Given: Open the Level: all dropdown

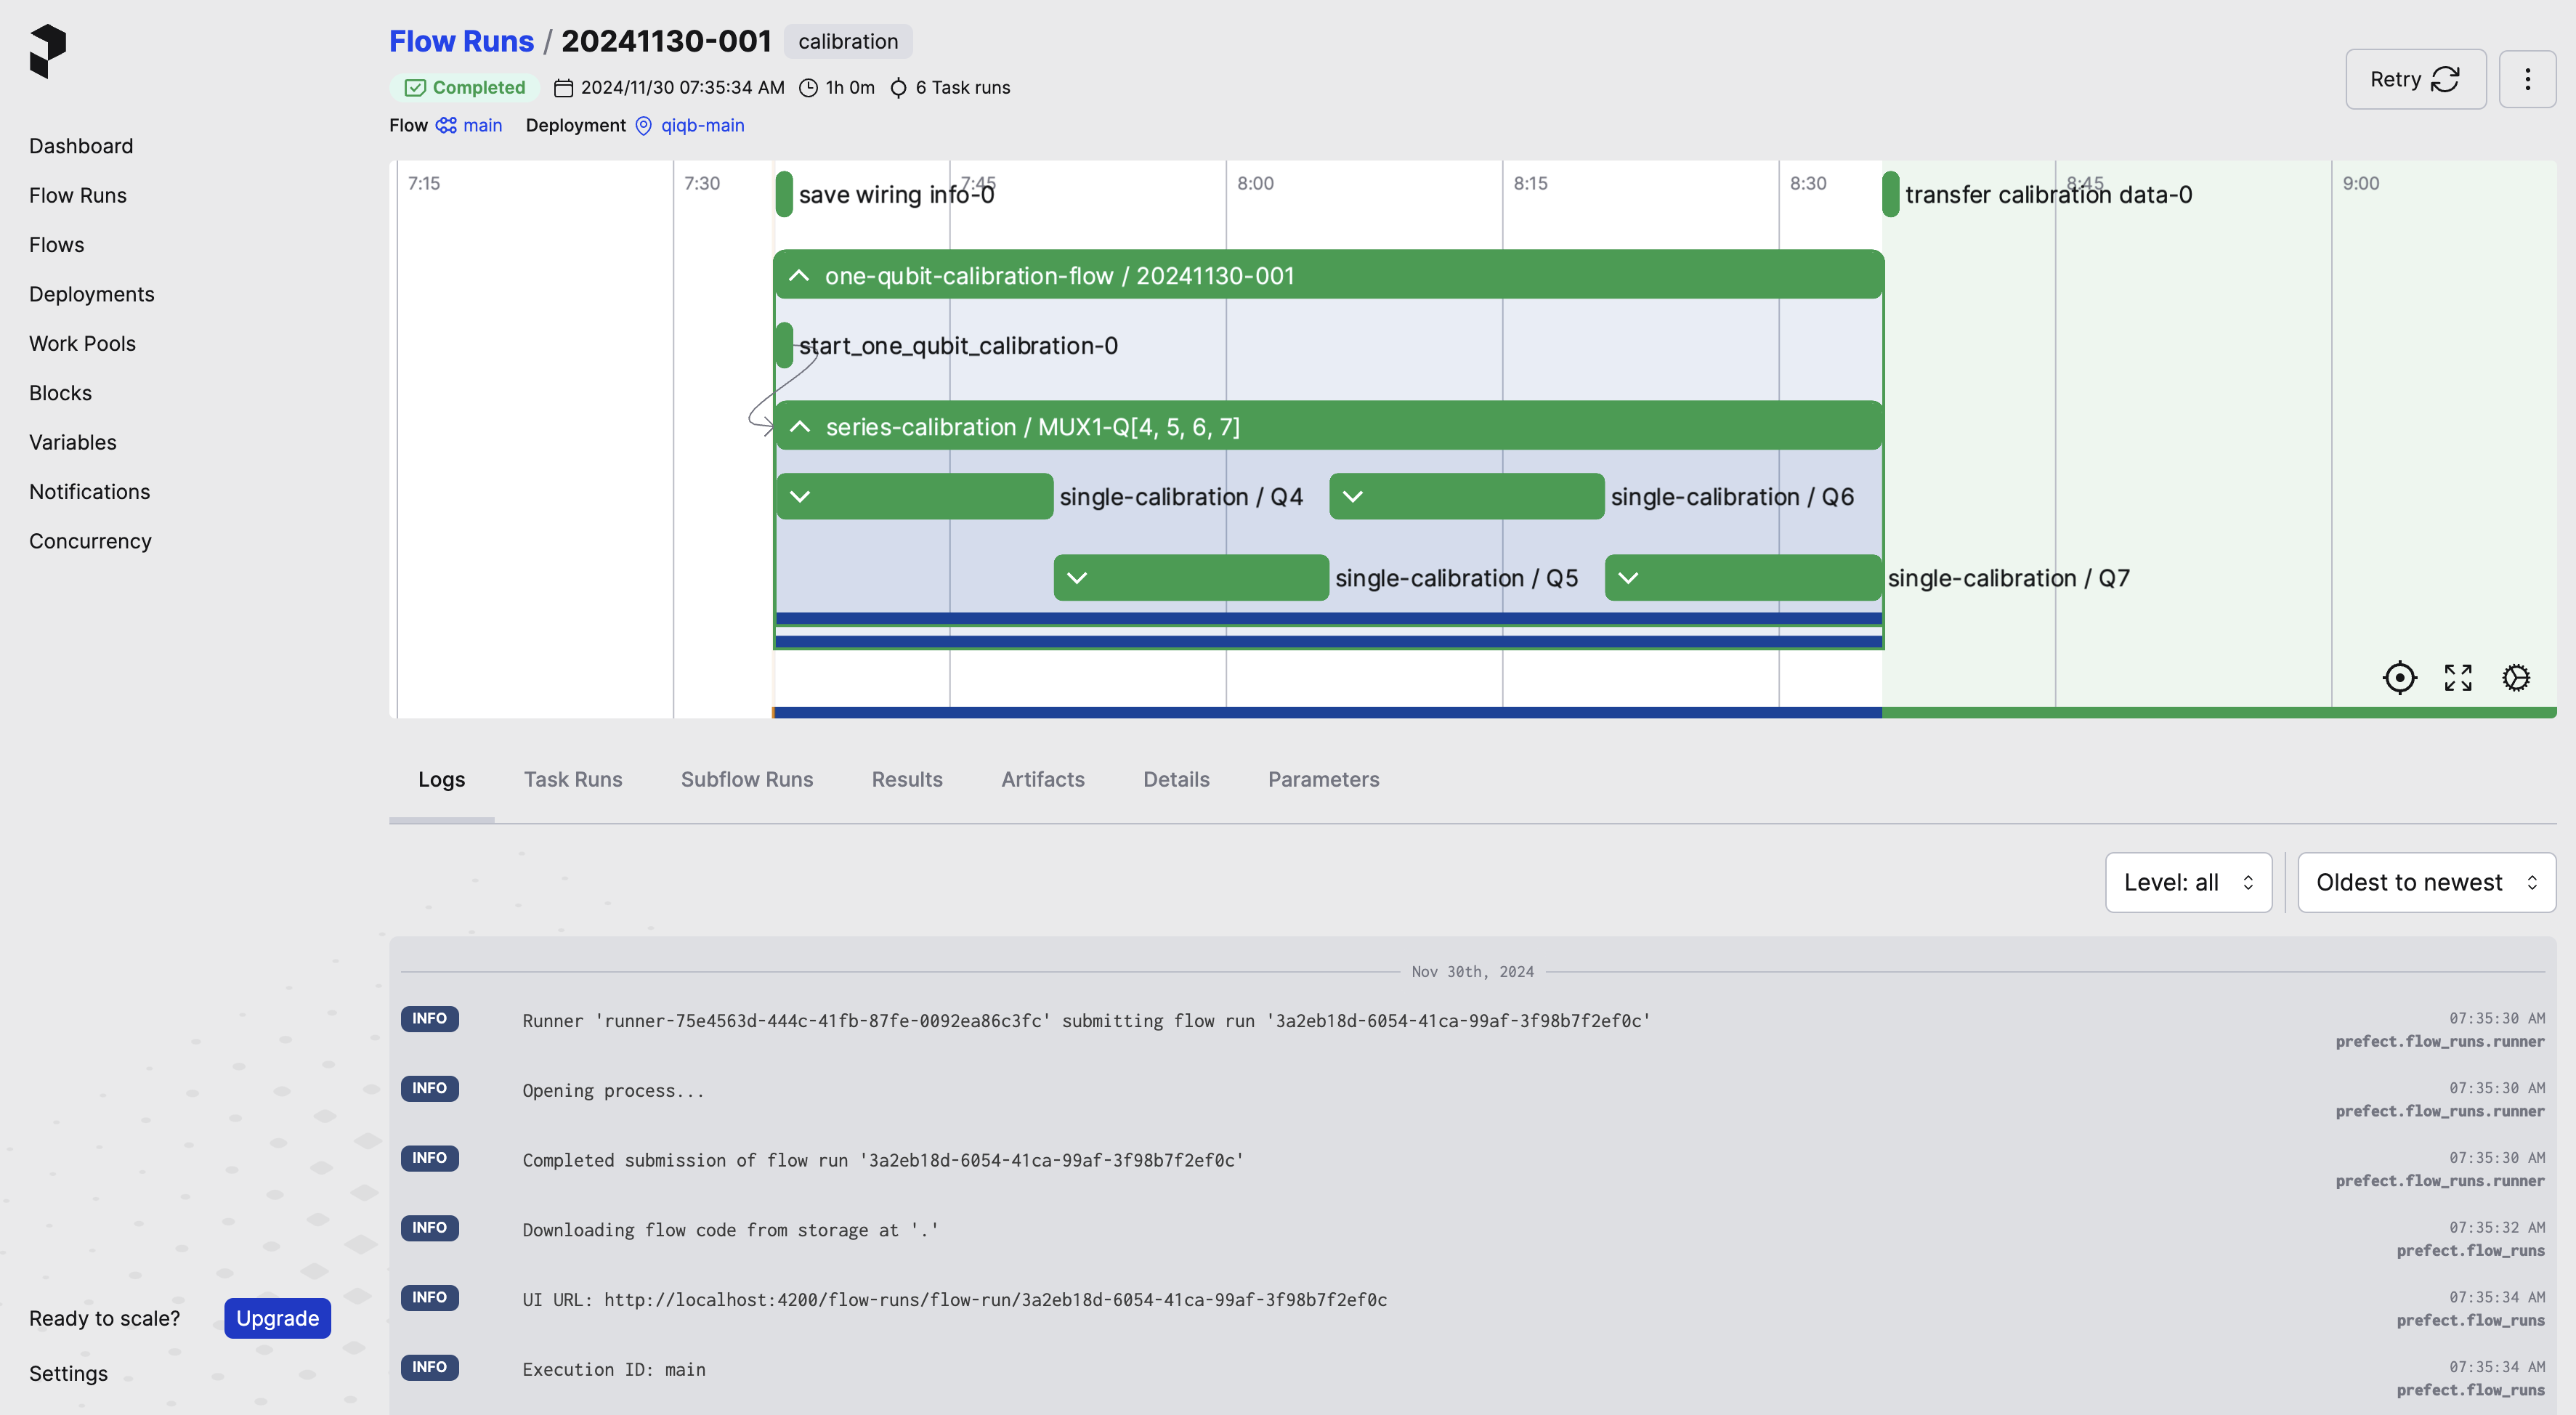Looking at the screenshot, I should click(2188, 882).
